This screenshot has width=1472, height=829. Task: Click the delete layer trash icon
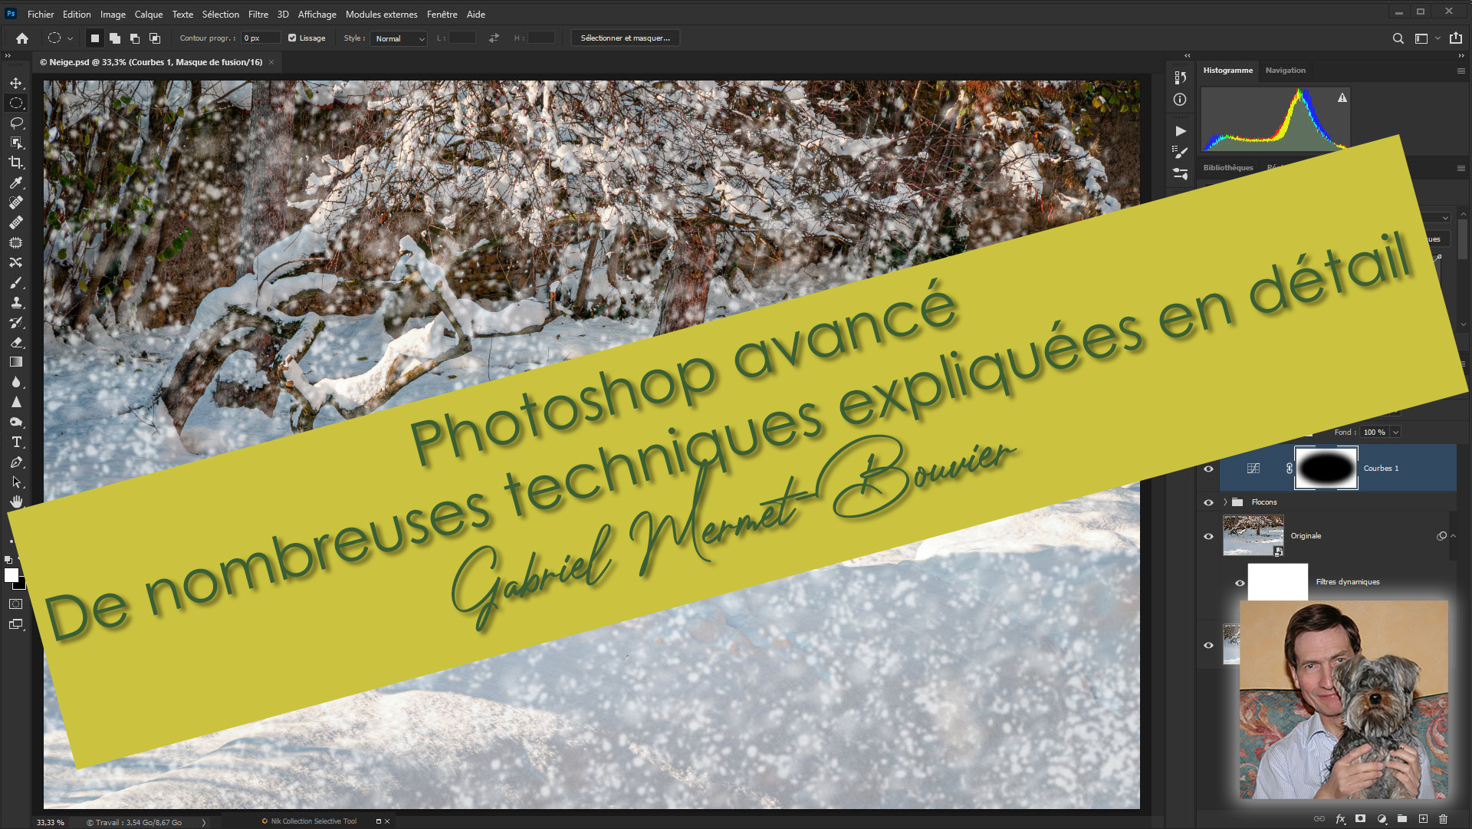click(1443, 819)
